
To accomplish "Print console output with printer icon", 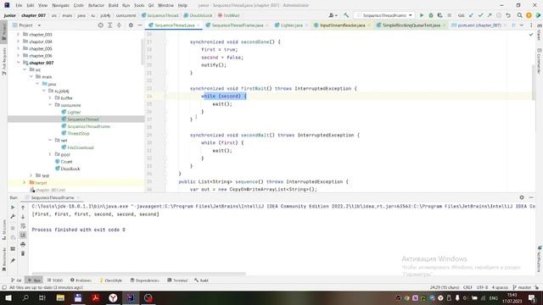I will click(x=23, y=245).
